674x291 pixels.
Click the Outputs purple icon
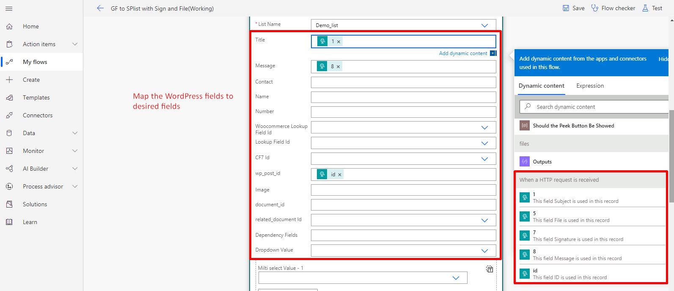[525, 161]
